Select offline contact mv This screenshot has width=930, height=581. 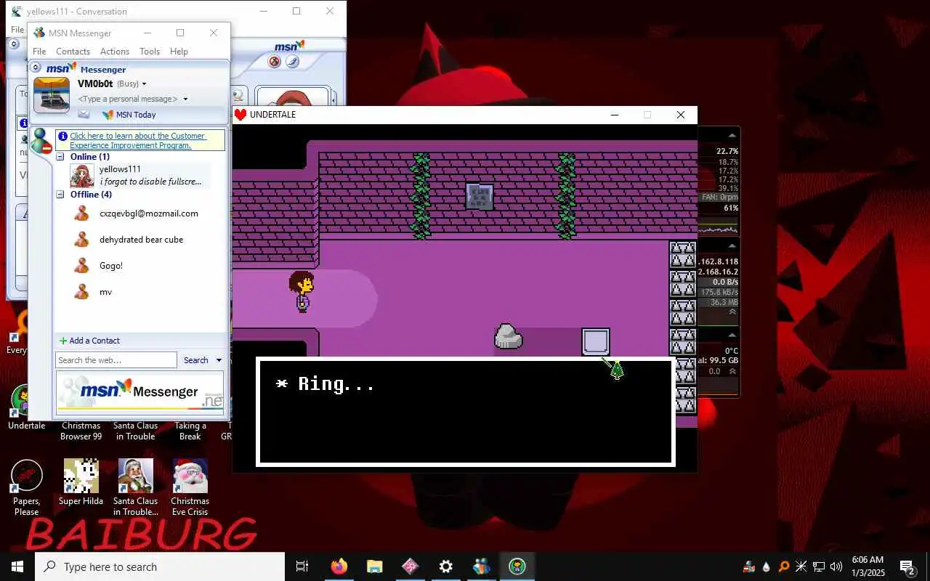pyautogui.click(x=105, y=292)
